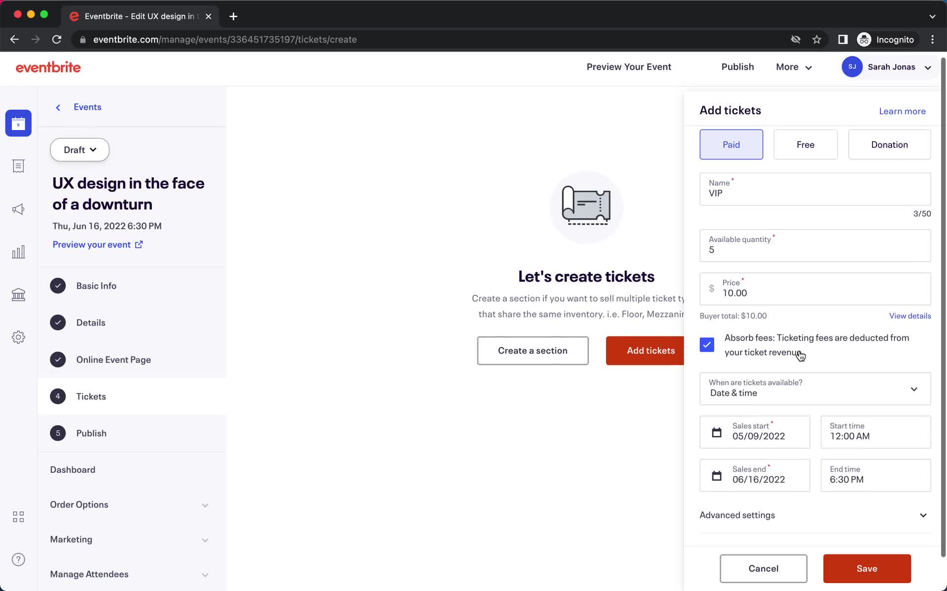Open the 'When are tickets available?' dropdown

pyautogui.click(x=815, y=389)
